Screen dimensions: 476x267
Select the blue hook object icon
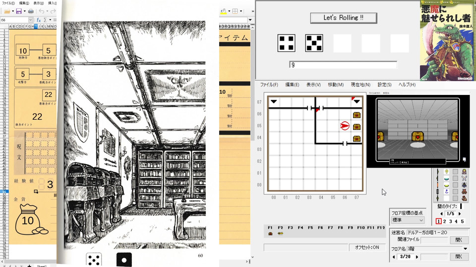tap(447, 192)
